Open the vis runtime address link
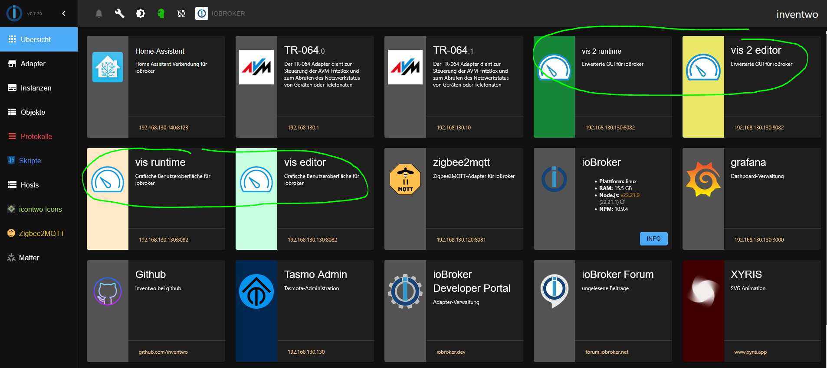Viewport: 827px width, 368px height. tap(164, 240)
